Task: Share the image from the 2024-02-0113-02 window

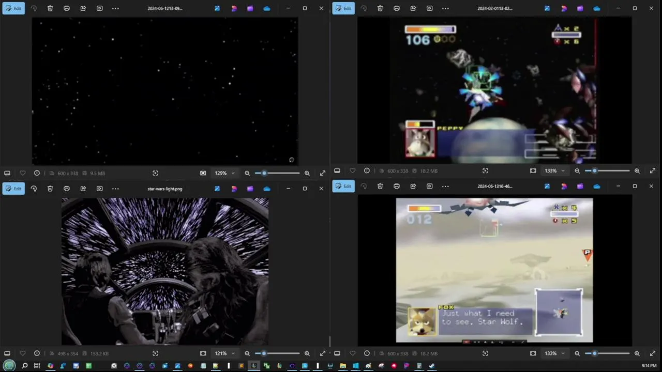Action: click(413, 8)
